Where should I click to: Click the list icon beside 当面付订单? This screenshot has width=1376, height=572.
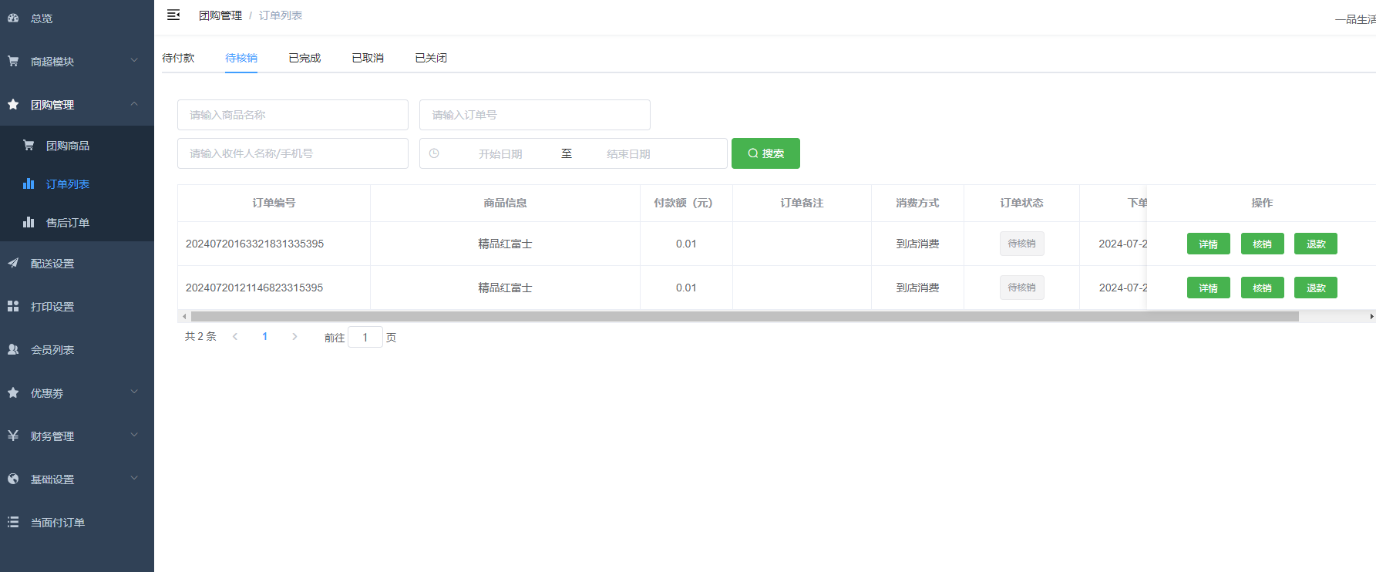(x=13, y=522)
